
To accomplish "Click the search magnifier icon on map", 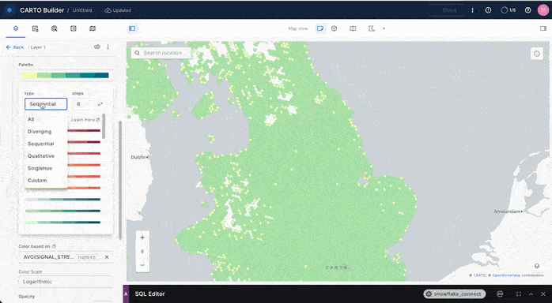I will pyautogui.click(x=137, y=53).
